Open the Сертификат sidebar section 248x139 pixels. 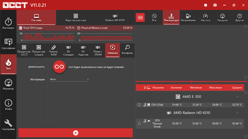[x=8, y=44]
